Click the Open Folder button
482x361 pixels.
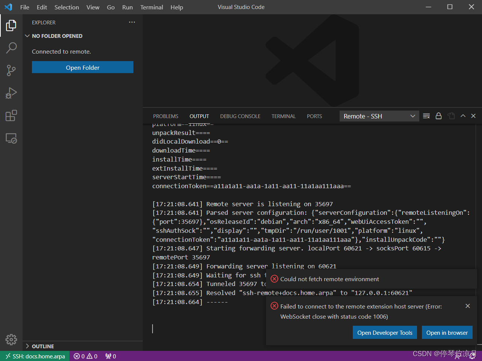click(83, 67)
